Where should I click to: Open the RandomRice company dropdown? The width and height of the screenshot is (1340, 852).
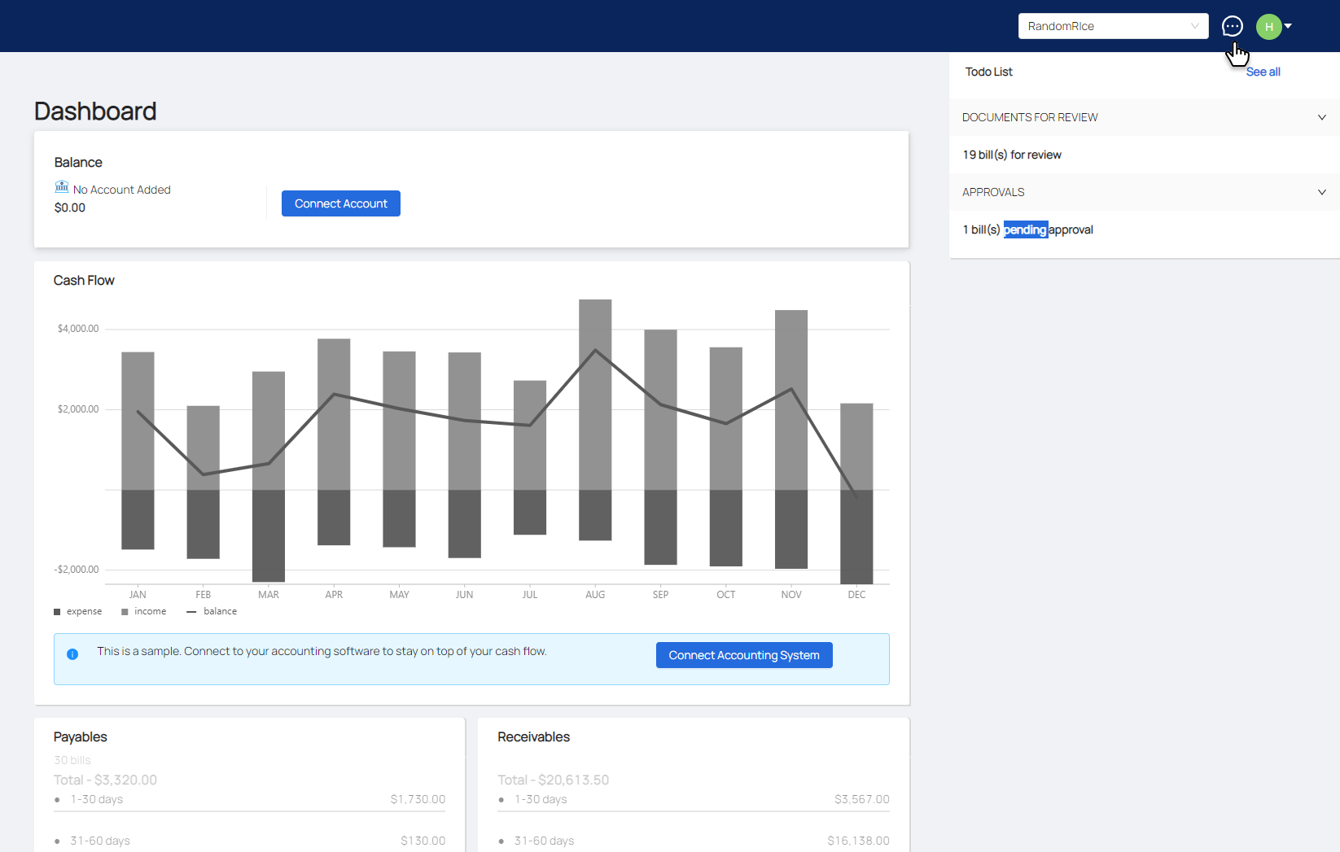(1112, 26)
